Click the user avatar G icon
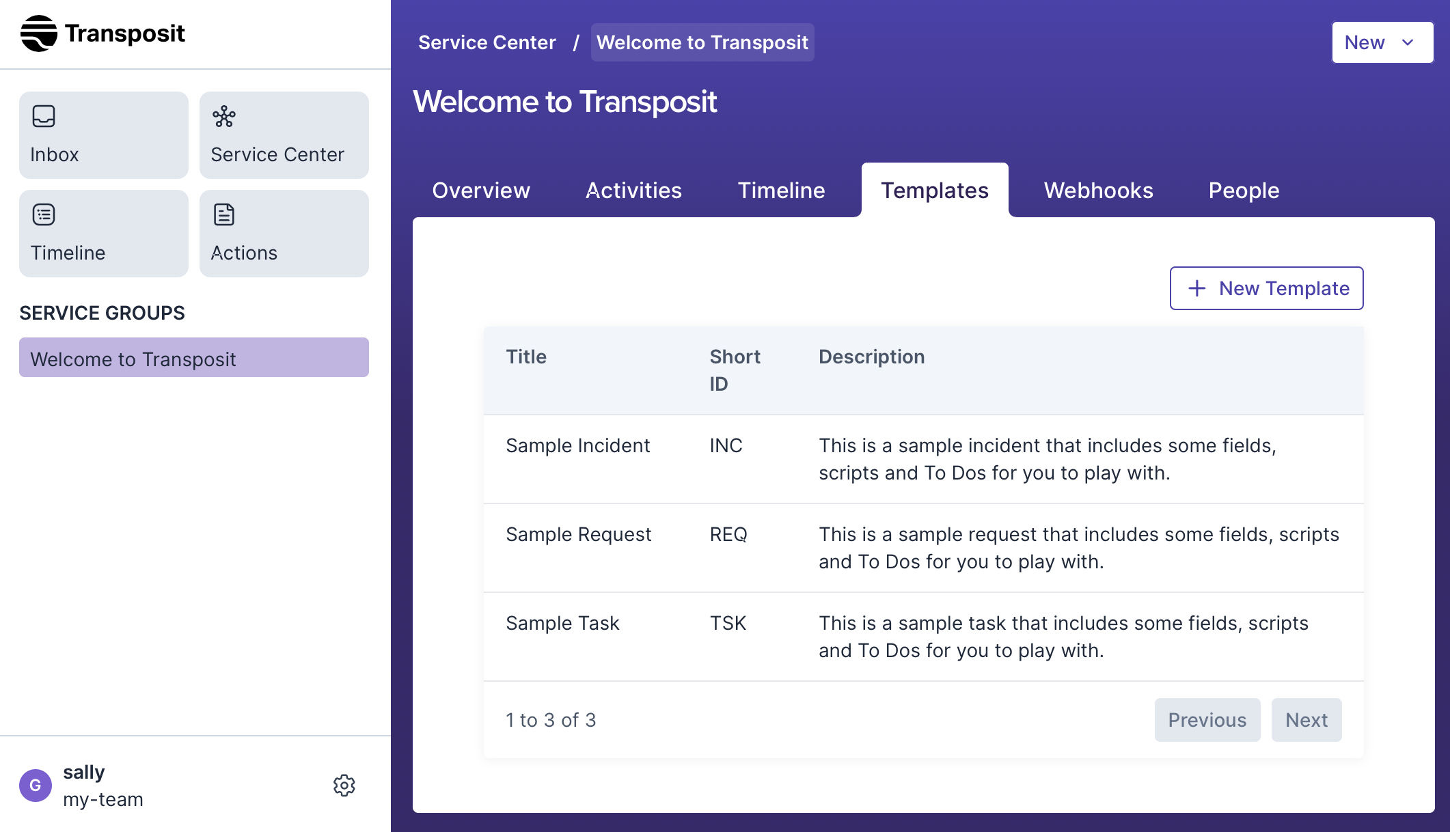Screen dimensions: 1450x832 tap(36, 786)
